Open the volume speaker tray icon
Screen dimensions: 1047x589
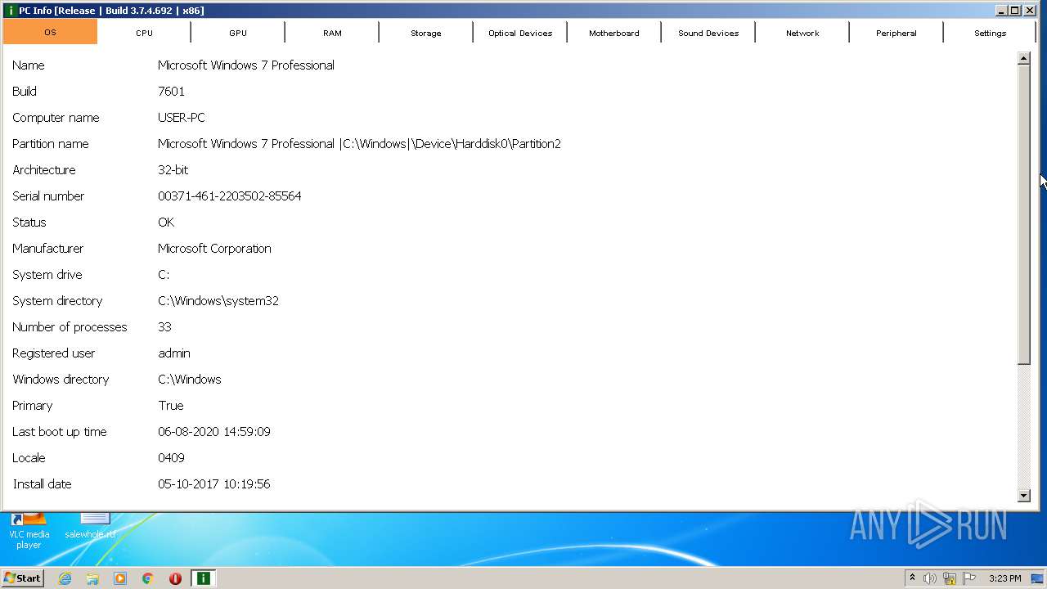coord(930,578)
